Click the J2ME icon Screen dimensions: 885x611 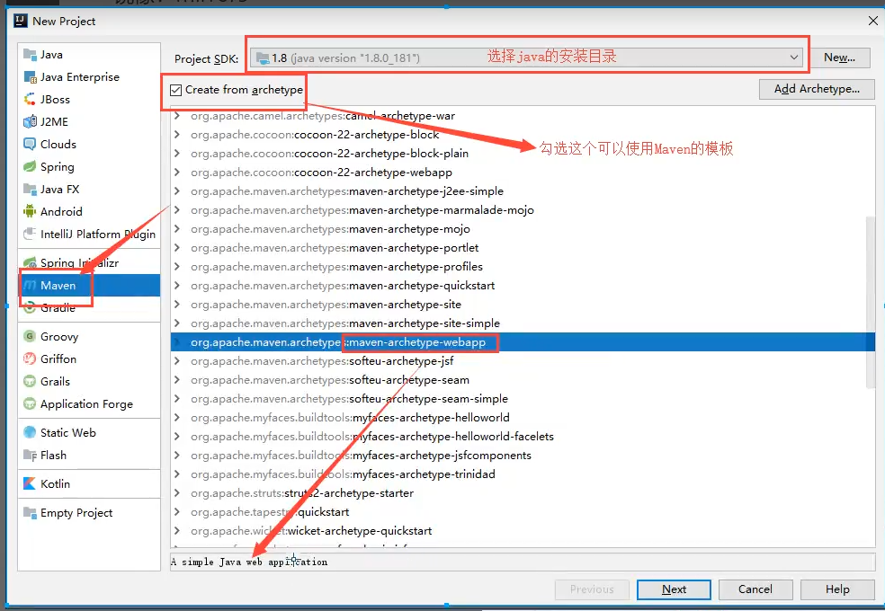tap(30, 121)
